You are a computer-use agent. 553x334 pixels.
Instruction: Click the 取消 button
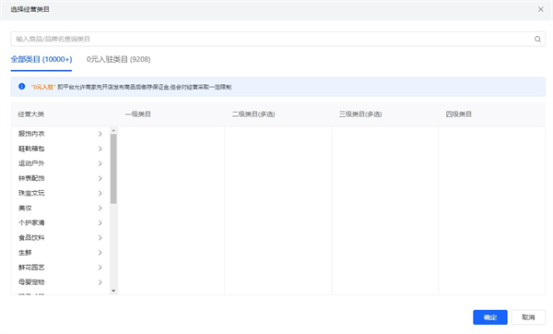tap(528, 317)
